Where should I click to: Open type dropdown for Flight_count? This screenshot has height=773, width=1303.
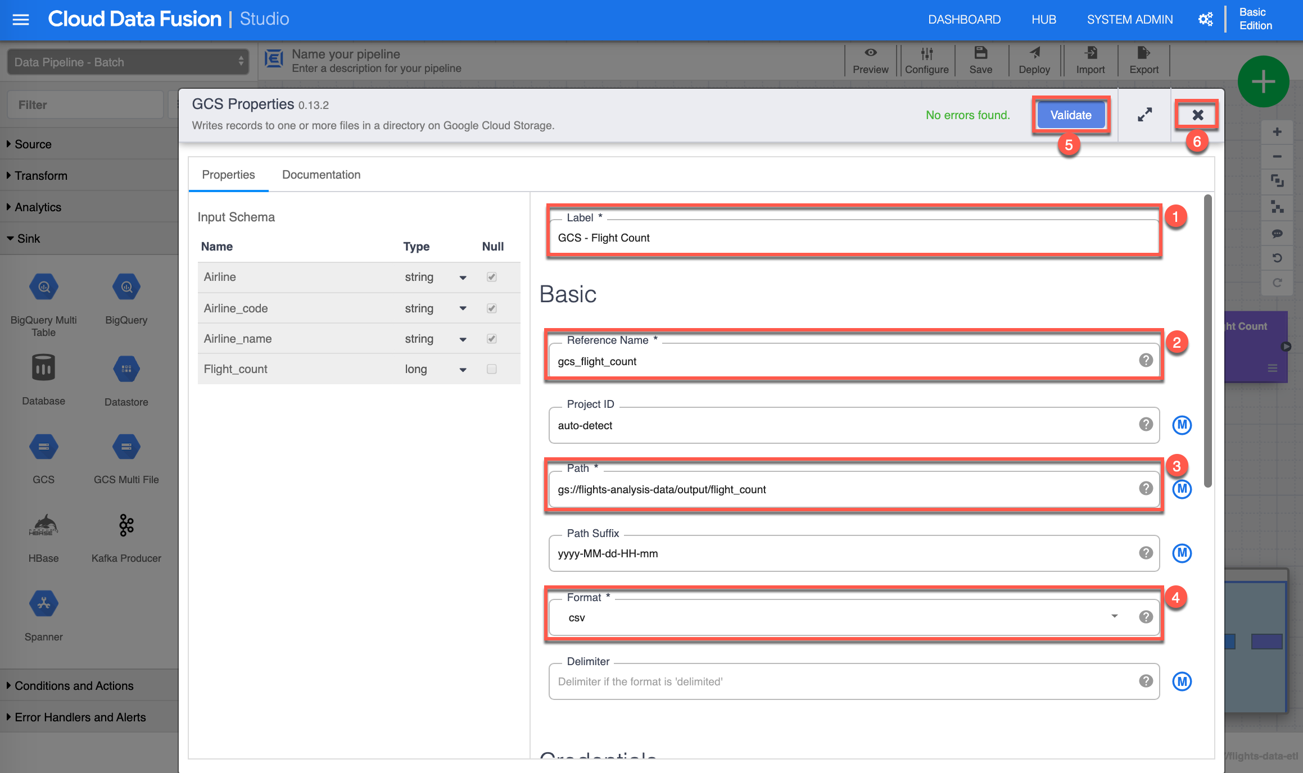pos(463,370)
